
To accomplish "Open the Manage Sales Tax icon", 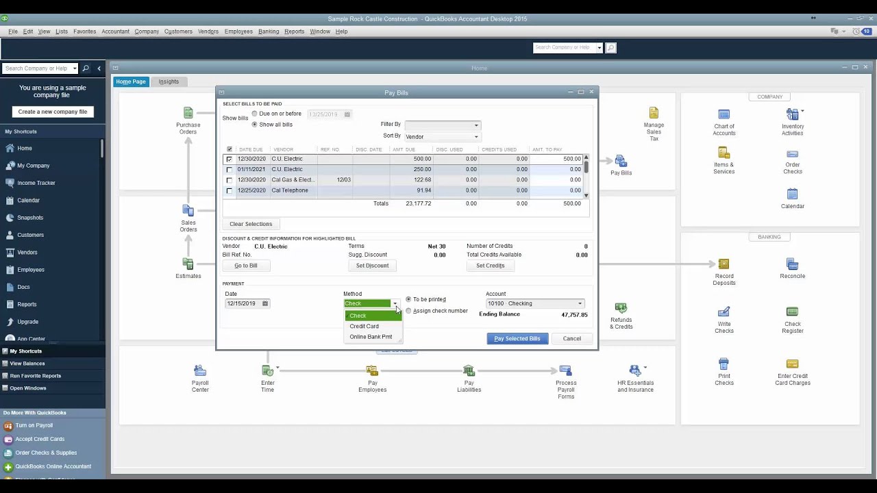I will pos(654,113).
